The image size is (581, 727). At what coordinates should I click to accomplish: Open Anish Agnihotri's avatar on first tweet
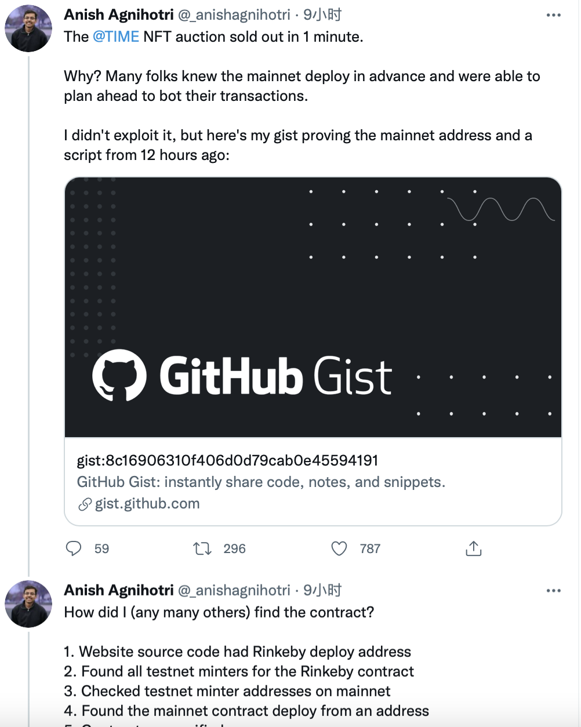pos(28,28)
